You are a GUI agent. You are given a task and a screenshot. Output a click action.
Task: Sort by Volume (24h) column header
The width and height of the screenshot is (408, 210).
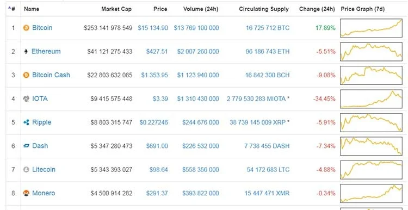point(201,9)
